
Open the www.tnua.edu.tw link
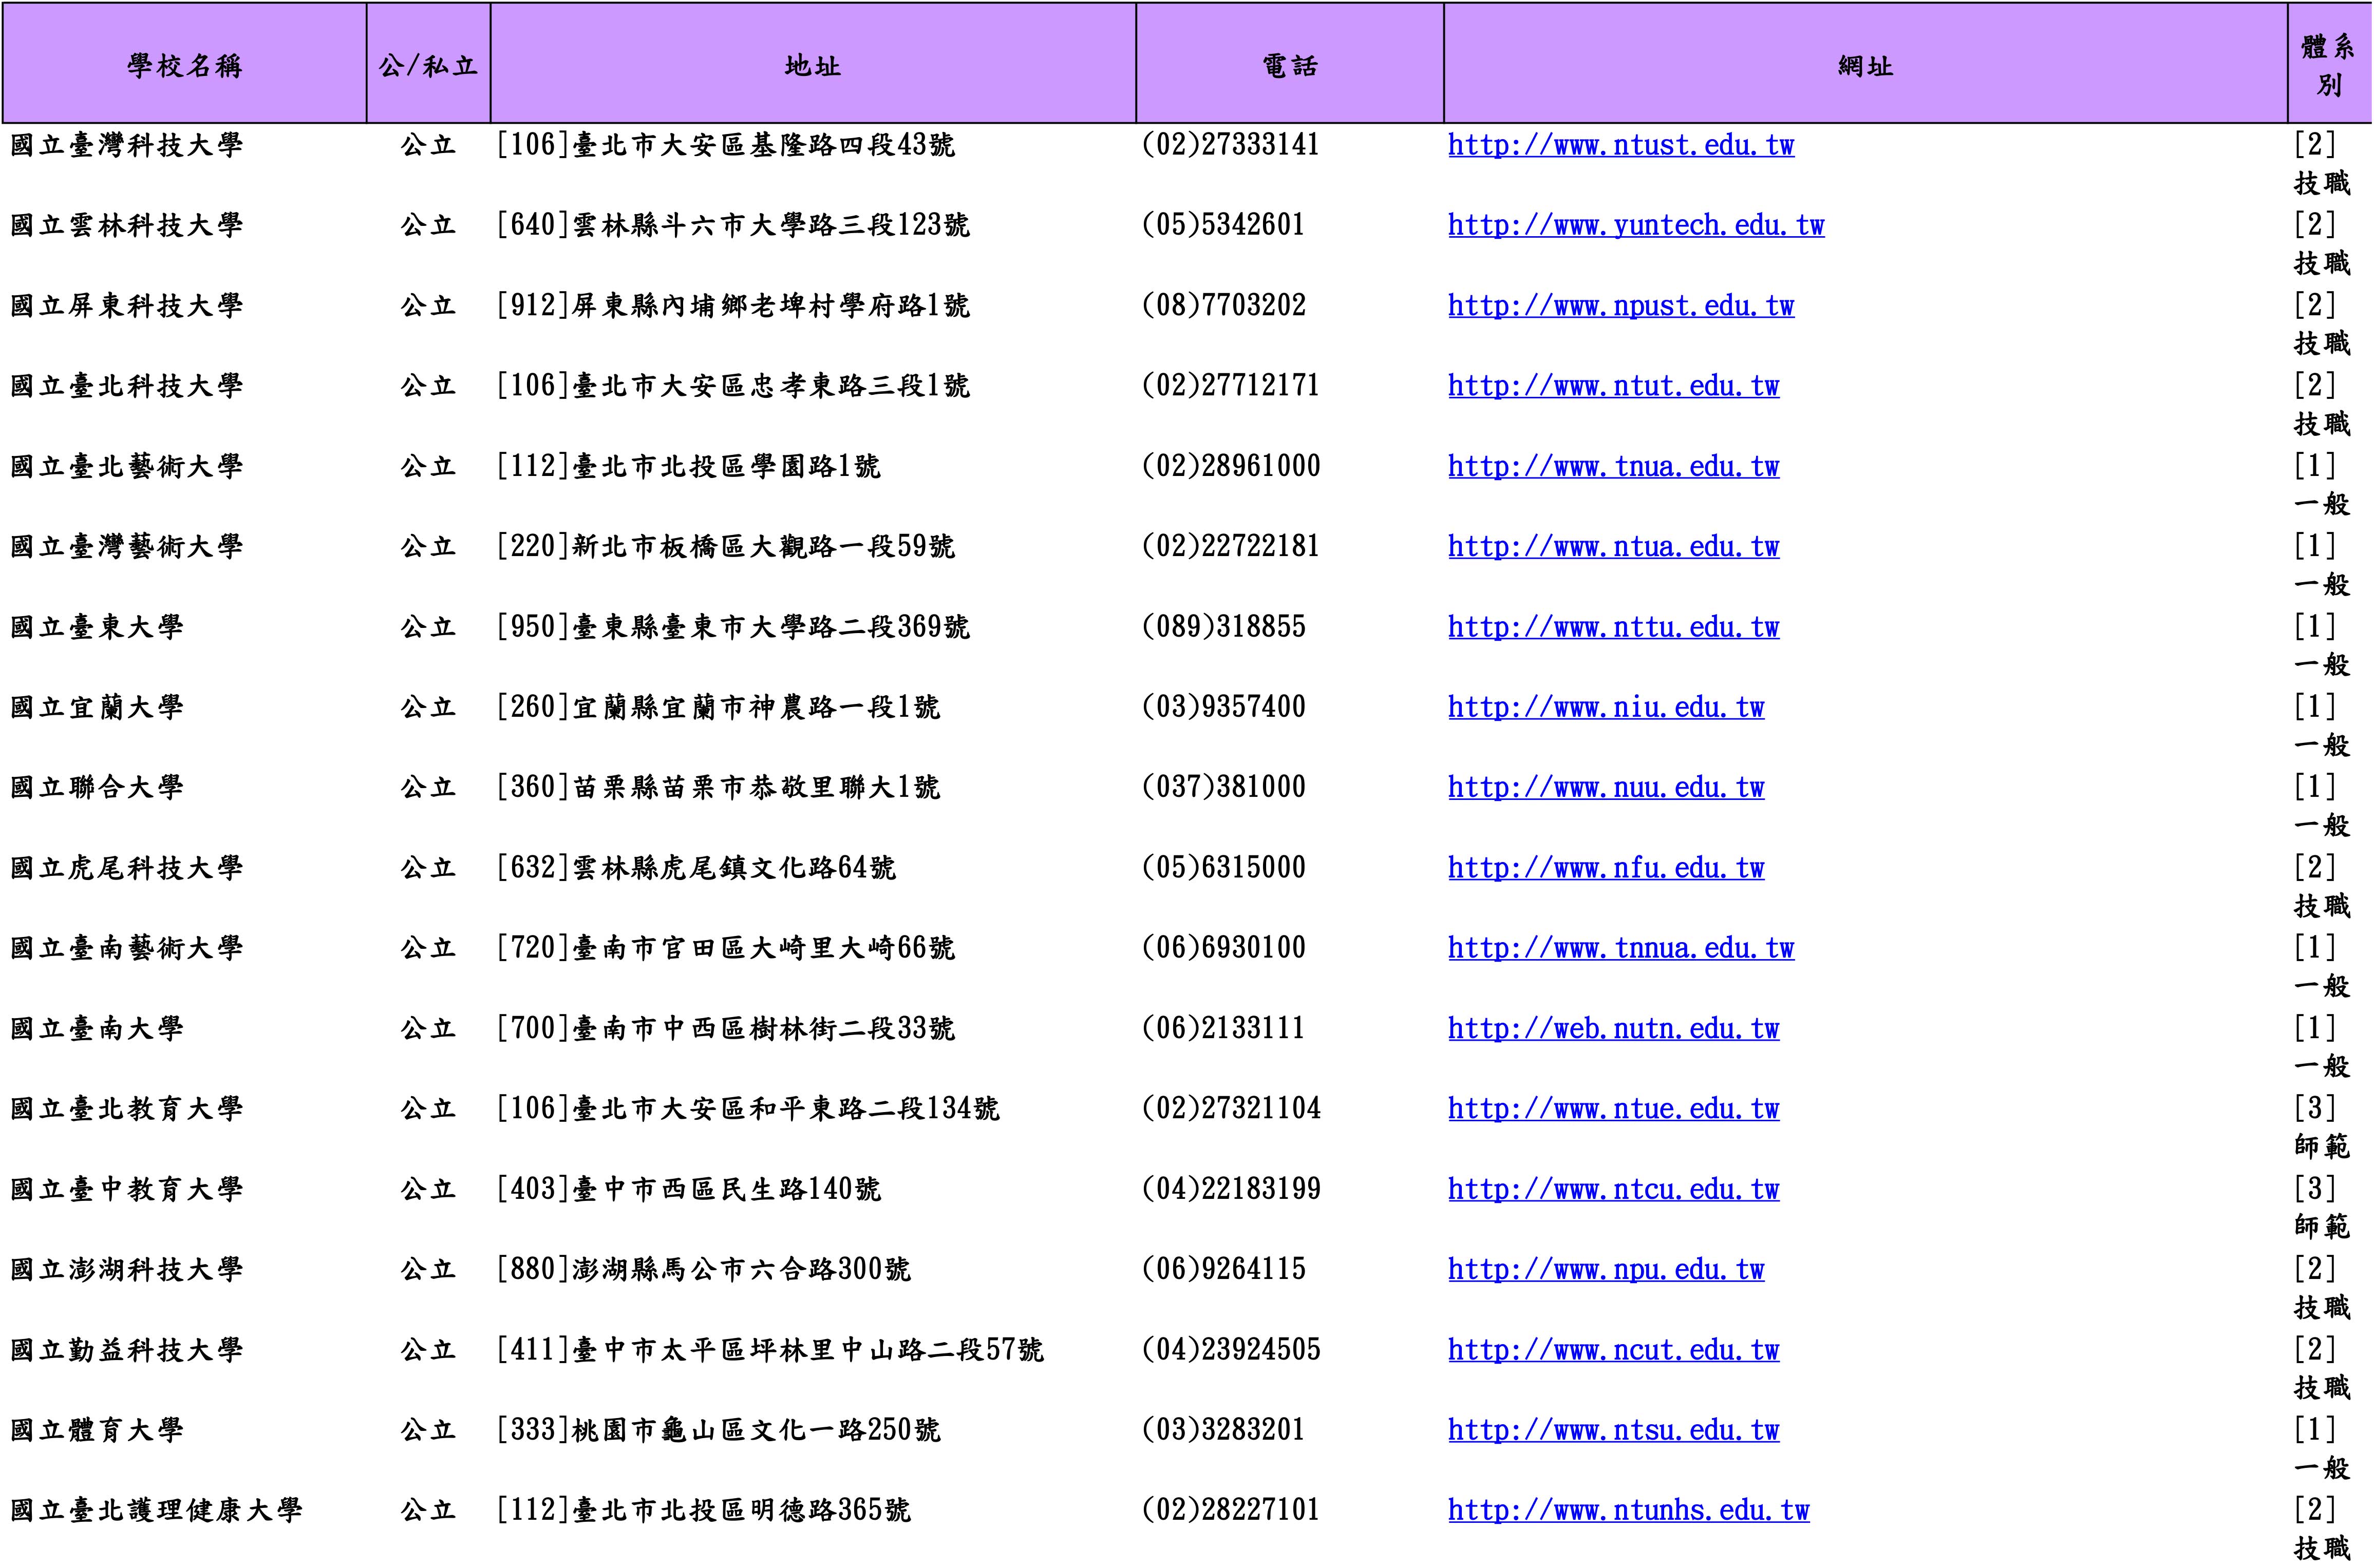click(x=1613, y=467)
